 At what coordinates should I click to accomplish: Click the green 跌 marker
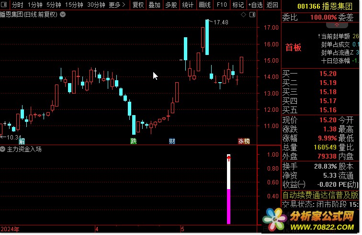point(134,141)
